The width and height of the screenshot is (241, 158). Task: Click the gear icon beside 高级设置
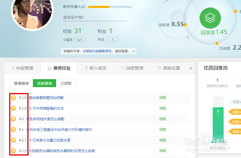pyautogui.click(x=159, y=68)
